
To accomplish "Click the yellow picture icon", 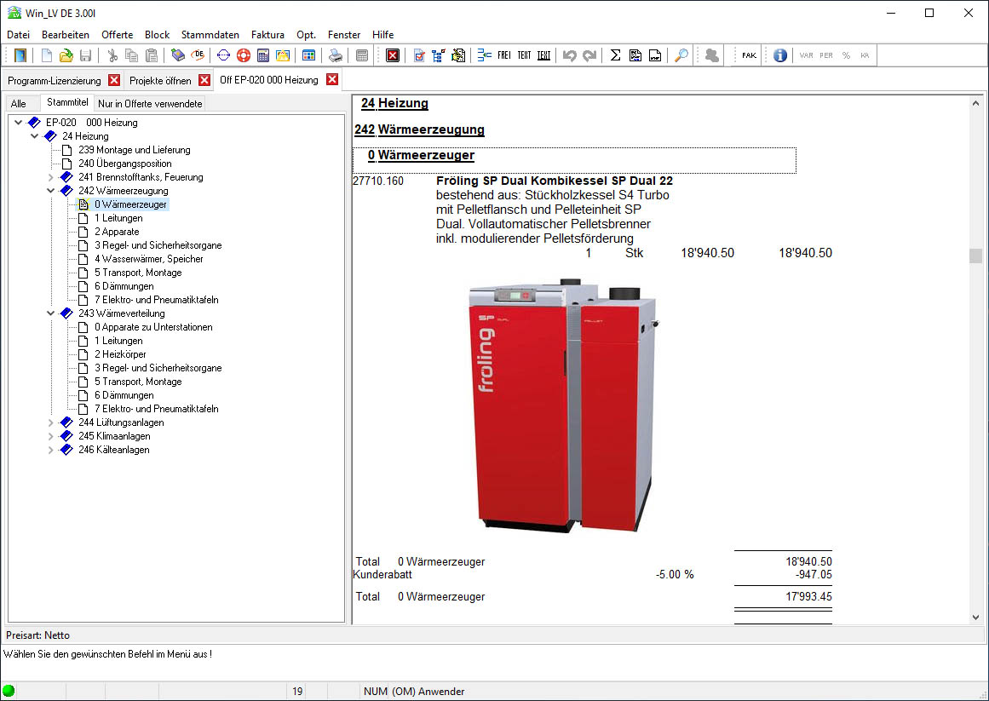I will 283,55.
